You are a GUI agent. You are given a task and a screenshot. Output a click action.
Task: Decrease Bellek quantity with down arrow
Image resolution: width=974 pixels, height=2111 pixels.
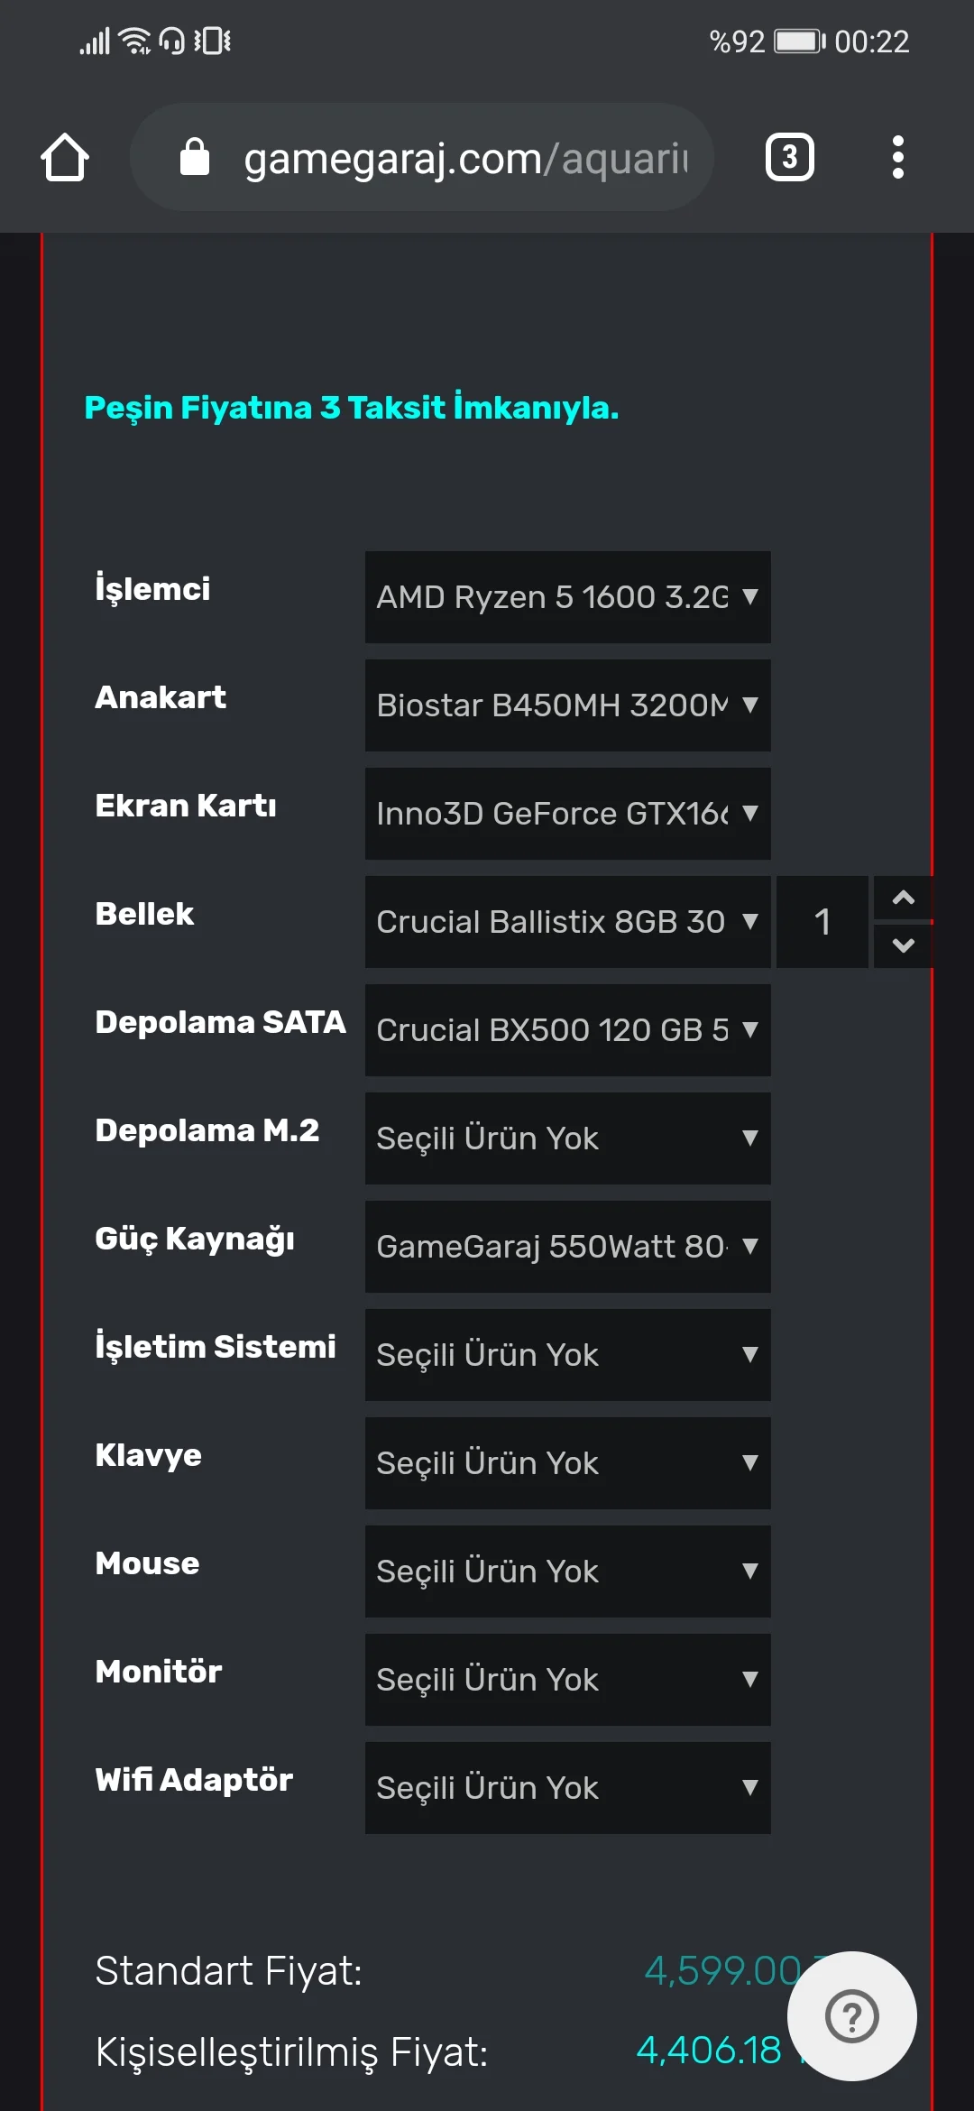coord(903,945)
